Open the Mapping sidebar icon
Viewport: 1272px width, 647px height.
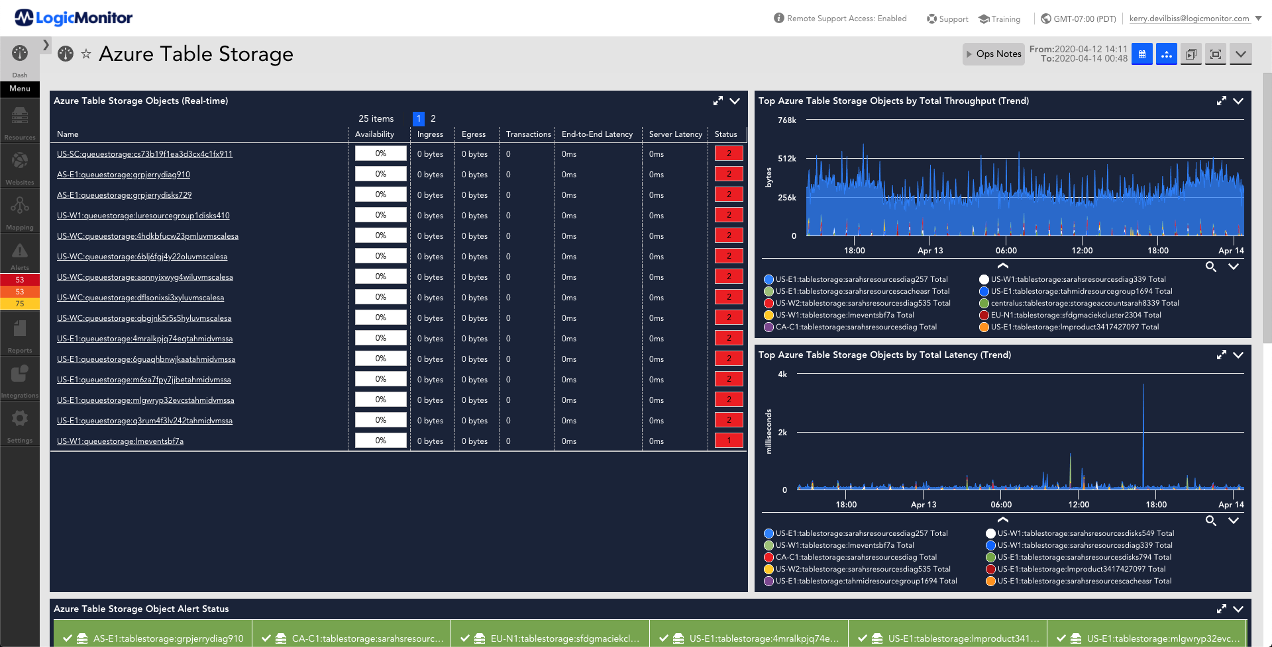pos(20,213)
